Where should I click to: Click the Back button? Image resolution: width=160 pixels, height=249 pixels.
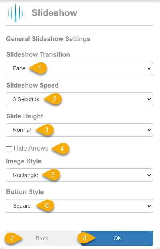pyautogui.click(x=42, y=238)
